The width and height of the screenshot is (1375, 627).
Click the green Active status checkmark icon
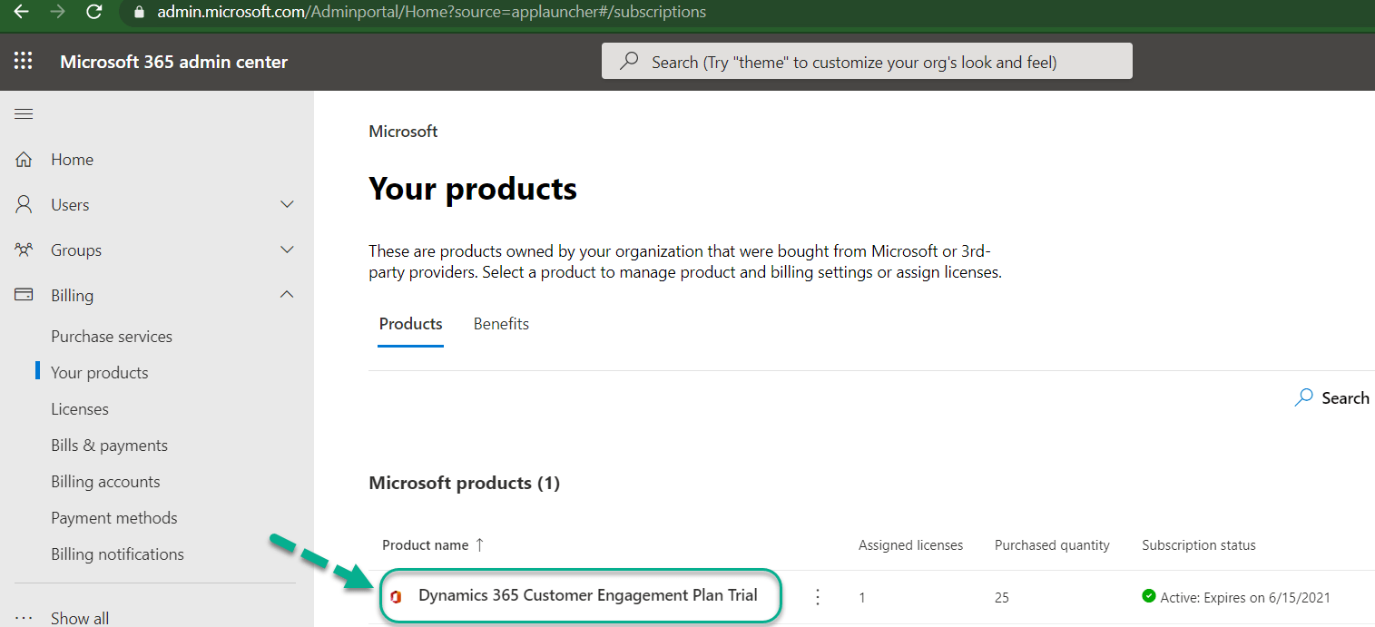(x=1149, y=596)
